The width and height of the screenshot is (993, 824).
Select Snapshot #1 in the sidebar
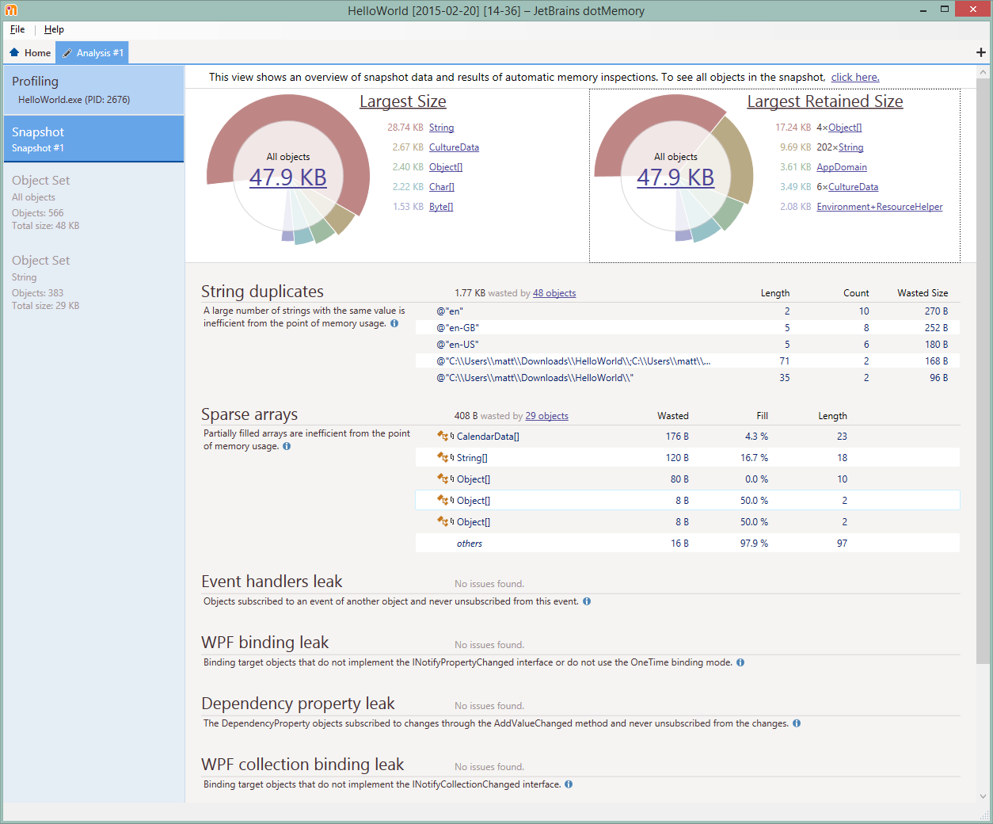coord(93,139)
